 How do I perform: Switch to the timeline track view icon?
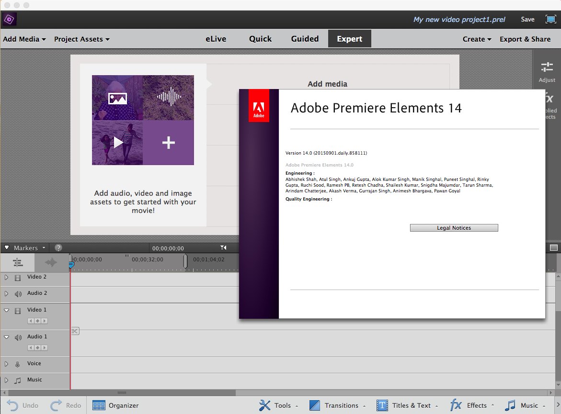[x=18, y=263]
